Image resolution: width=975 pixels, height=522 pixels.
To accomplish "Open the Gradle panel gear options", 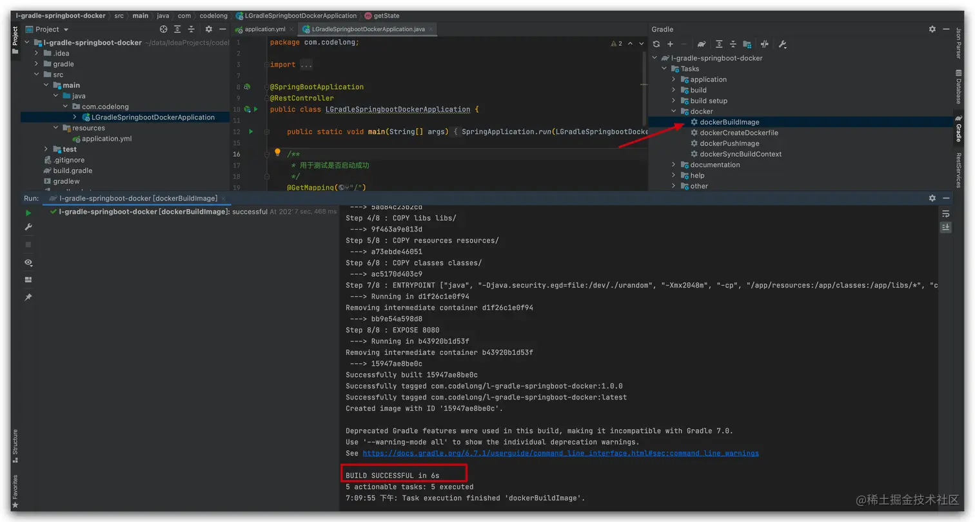I will click(x=932, y=29).
